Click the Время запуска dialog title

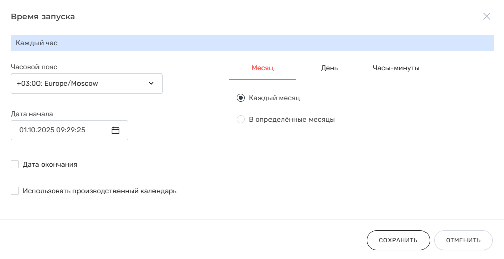click(43, 17)
